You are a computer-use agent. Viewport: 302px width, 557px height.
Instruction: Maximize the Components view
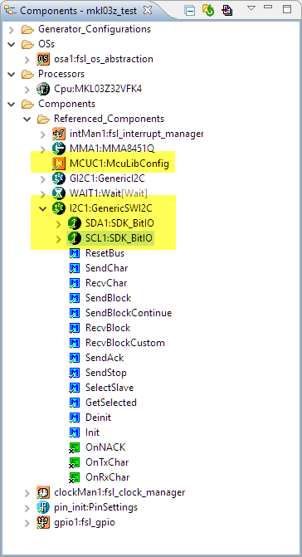pos(287,9)
